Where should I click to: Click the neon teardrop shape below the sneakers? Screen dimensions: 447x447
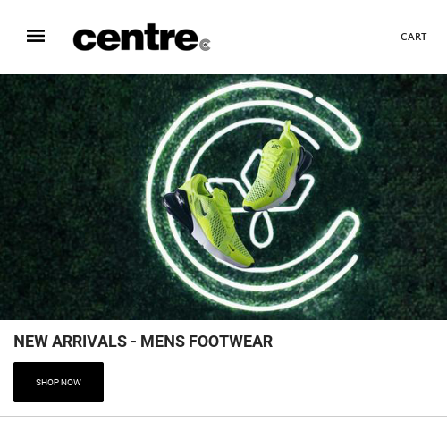tap(262, 230)
